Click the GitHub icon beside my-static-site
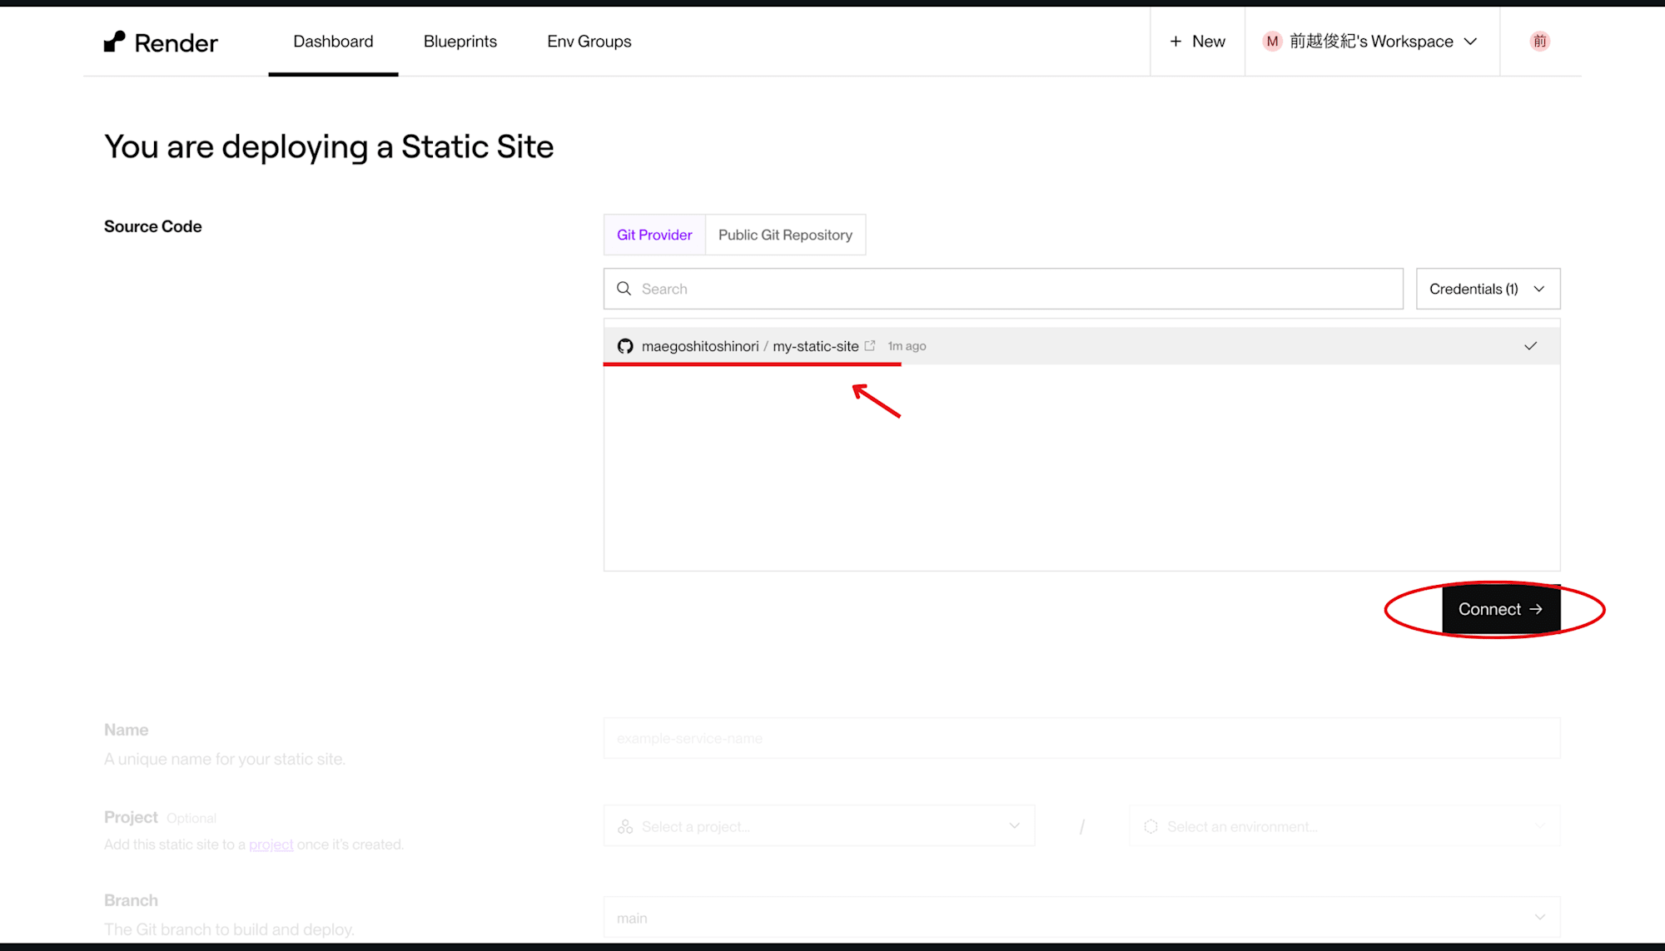Screen dimensions: 1665x951 pos(625,346)
